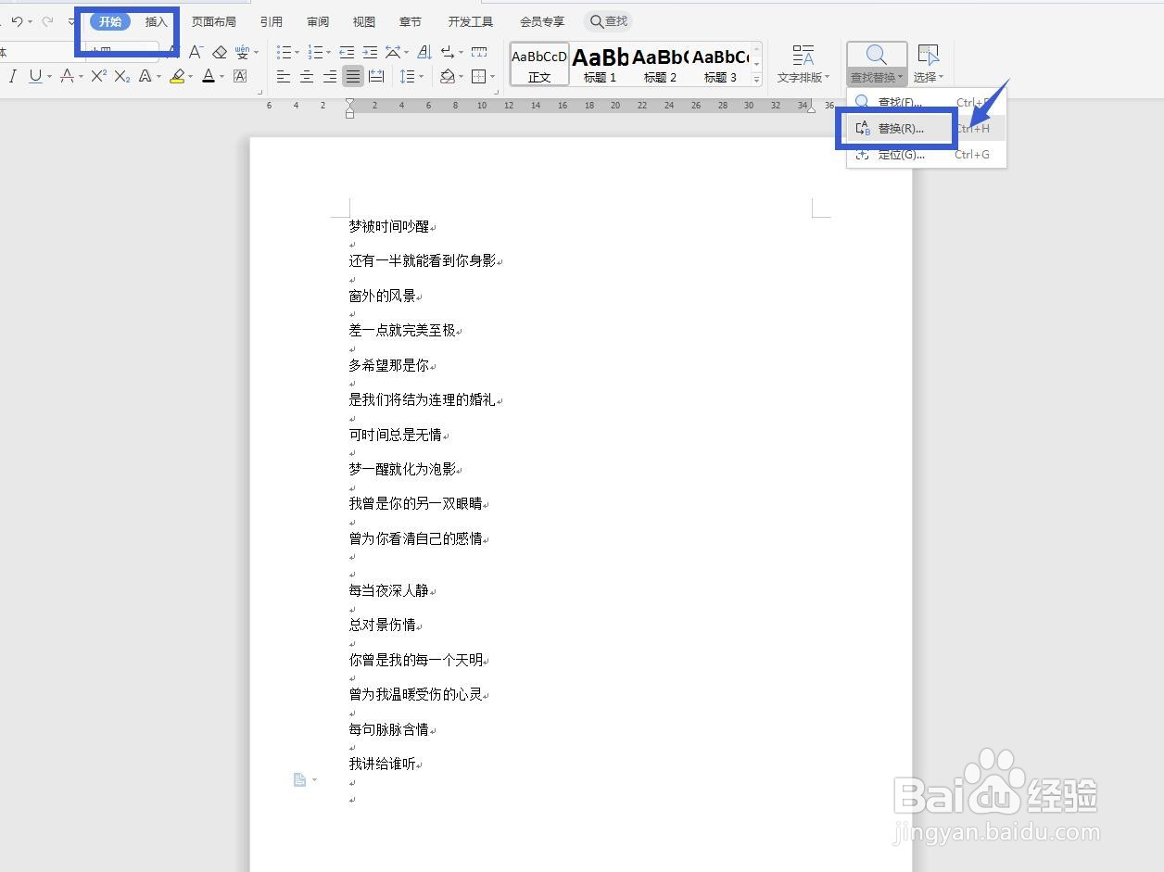Screen dimensions: 1164x872
Task: Select the text highlight color tool
Action: (178, 75)
